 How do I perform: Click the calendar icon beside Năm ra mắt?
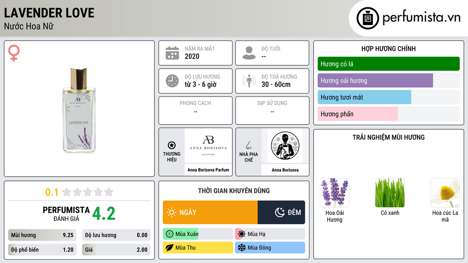click(x=172, y=53)
